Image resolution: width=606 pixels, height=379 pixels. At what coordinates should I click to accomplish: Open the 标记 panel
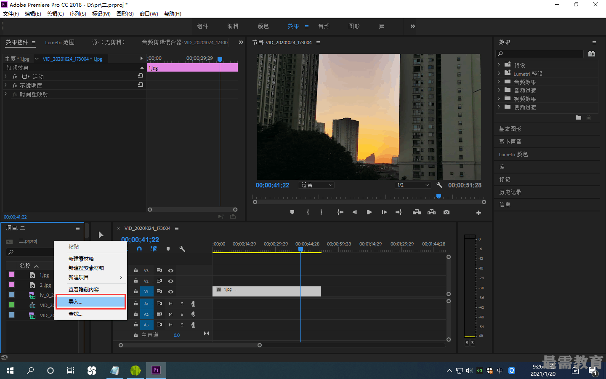(505, 179)
